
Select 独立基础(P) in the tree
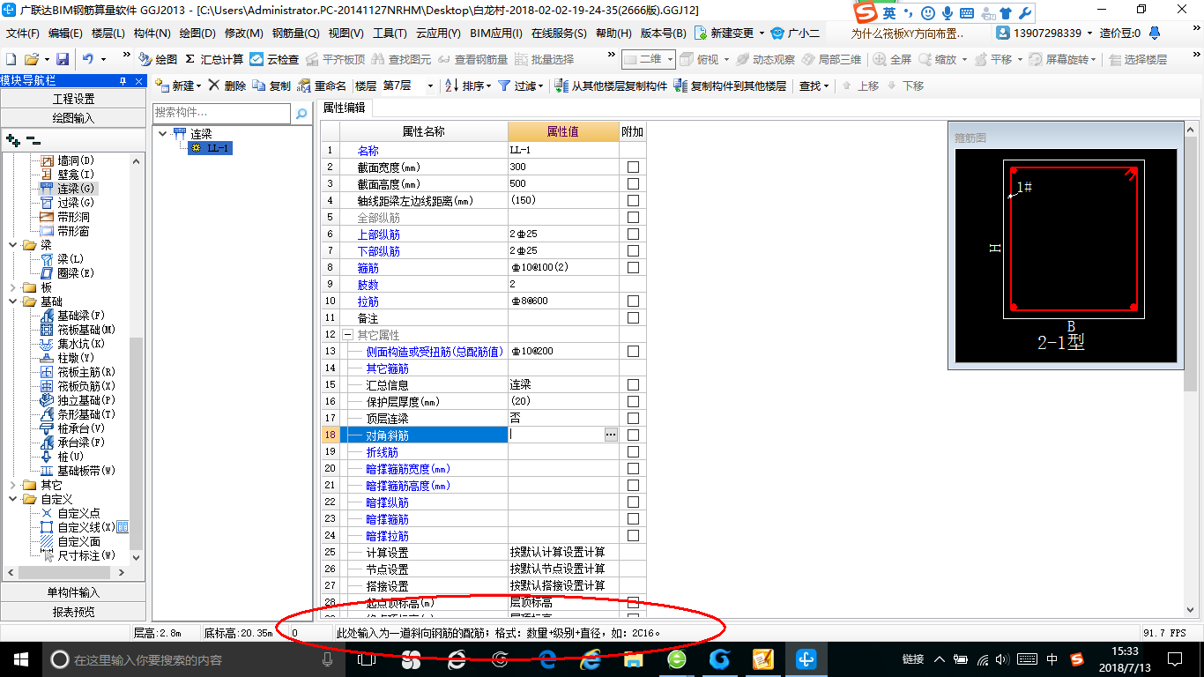86,400
